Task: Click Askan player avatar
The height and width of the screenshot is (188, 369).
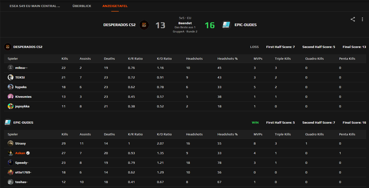Action: 10,153
